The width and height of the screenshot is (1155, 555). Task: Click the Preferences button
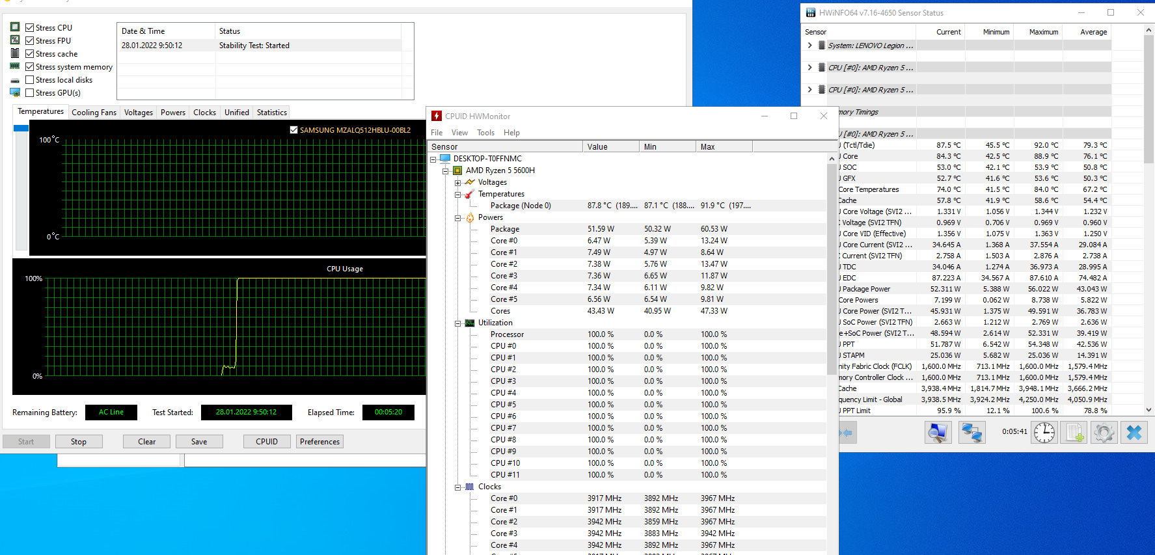(319, 442)
